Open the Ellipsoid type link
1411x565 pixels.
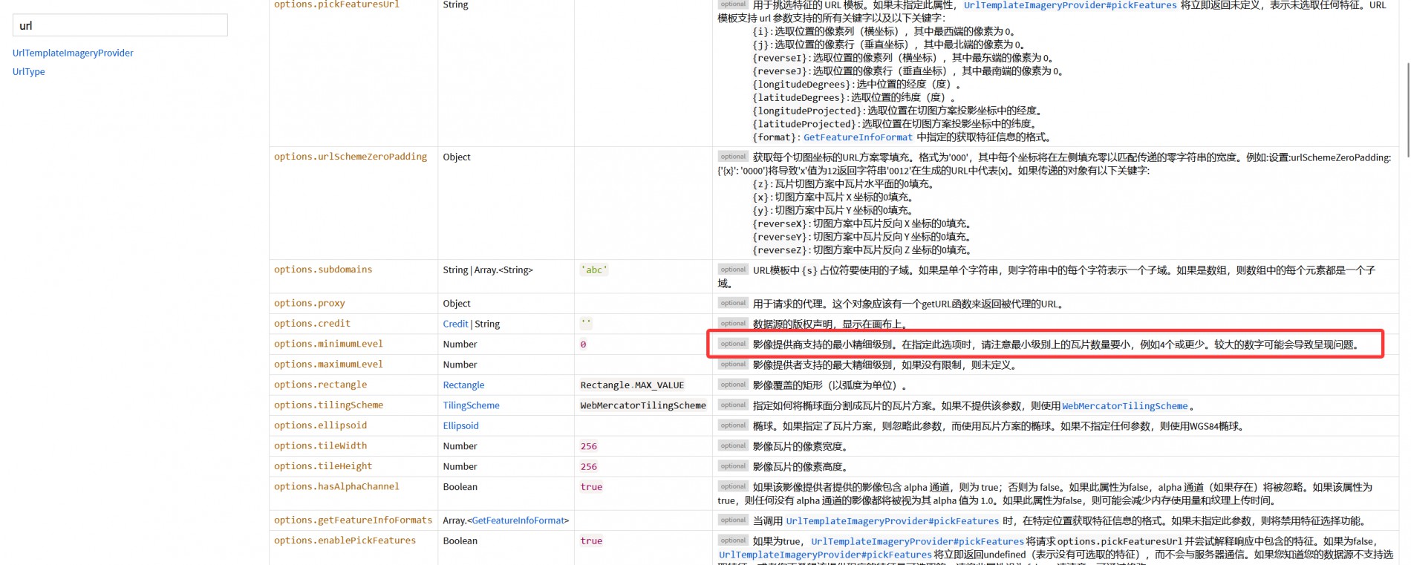pos(460,425)
